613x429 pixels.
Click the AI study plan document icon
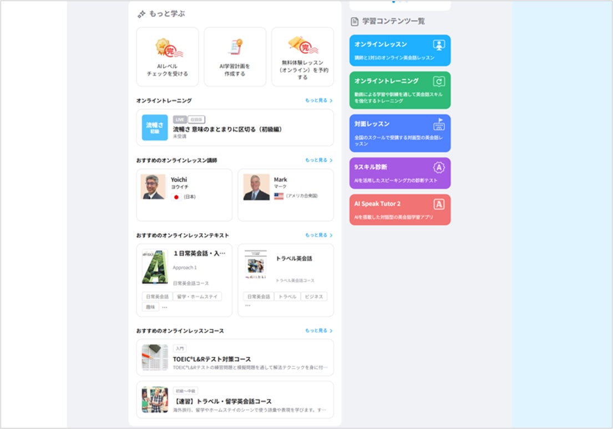pos(235,47)
